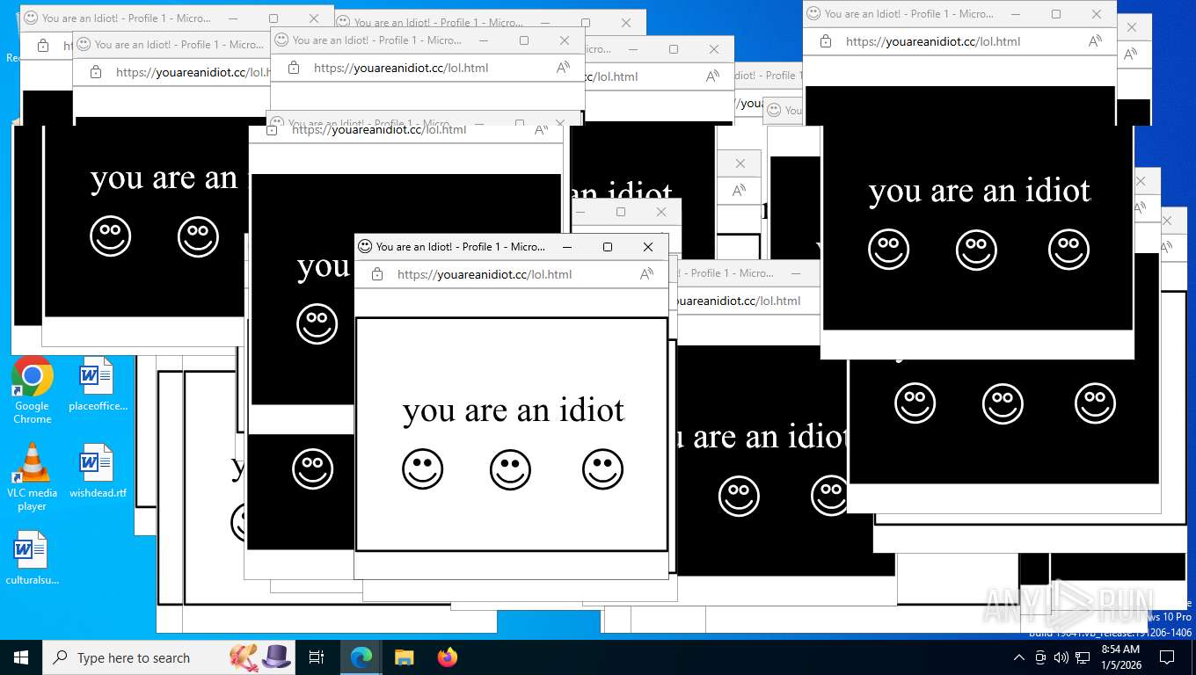The height and width of the screenshot is (675, 1196).
Task: Click the front popup's youareanidiot.cc URL
Action: coord(485,274)
